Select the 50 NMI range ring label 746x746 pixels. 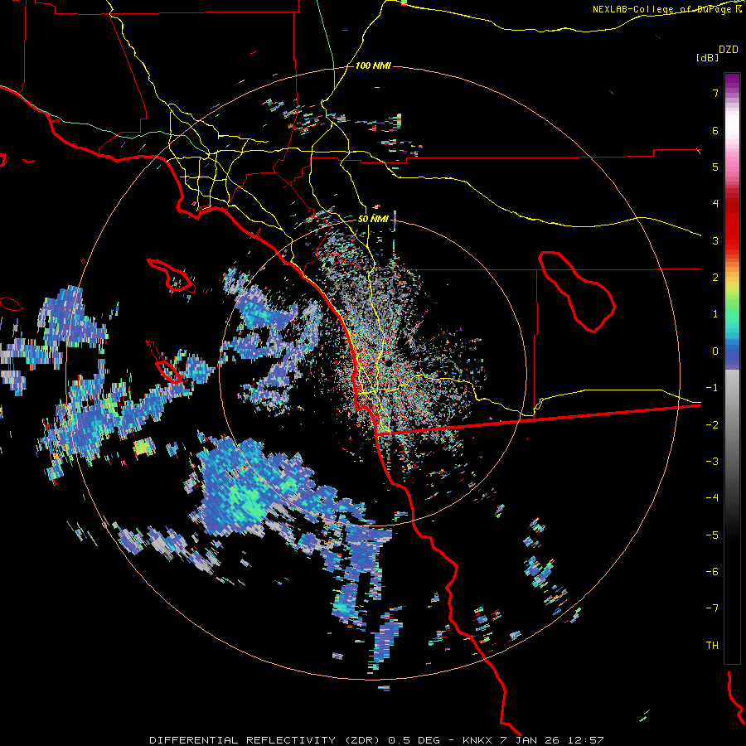tap(373, 219)
